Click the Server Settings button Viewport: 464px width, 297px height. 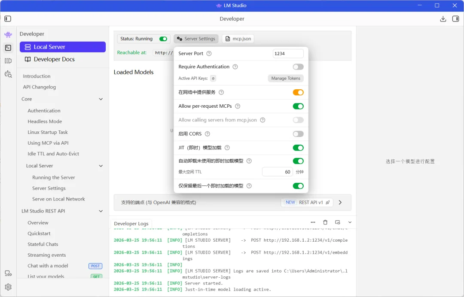[196, 39]
